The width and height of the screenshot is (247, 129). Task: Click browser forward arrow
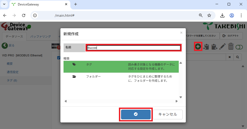(x=14, y=15)
